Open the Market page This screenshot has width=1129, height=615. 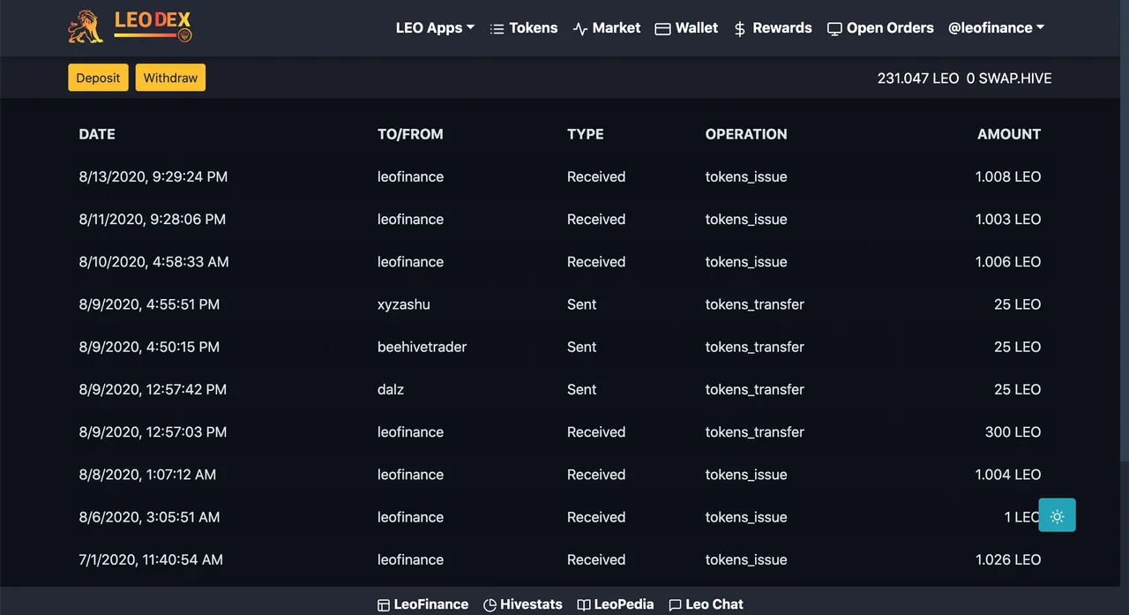[607, 28]
